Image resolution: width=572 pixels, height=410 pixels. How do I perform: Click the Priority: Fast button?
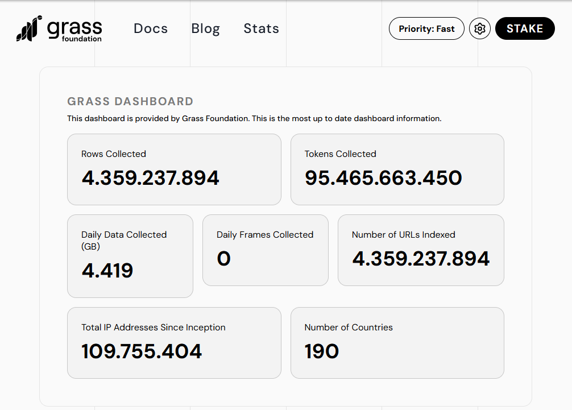(426, 28)
